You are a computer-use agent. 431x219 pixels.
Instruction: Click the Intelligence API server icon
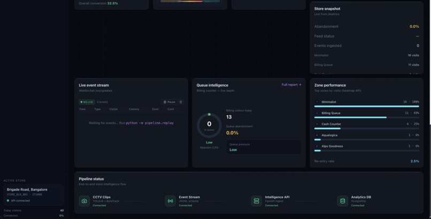(x=257, y=201)
